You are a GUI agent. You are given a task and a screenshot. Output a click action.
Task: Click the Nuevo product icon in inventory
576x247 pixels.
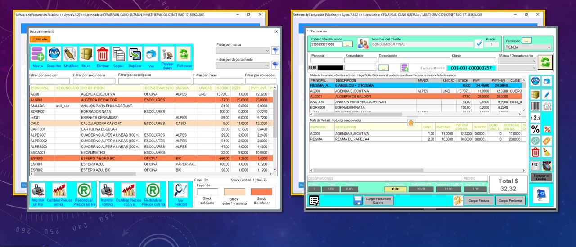click(38, 54)
